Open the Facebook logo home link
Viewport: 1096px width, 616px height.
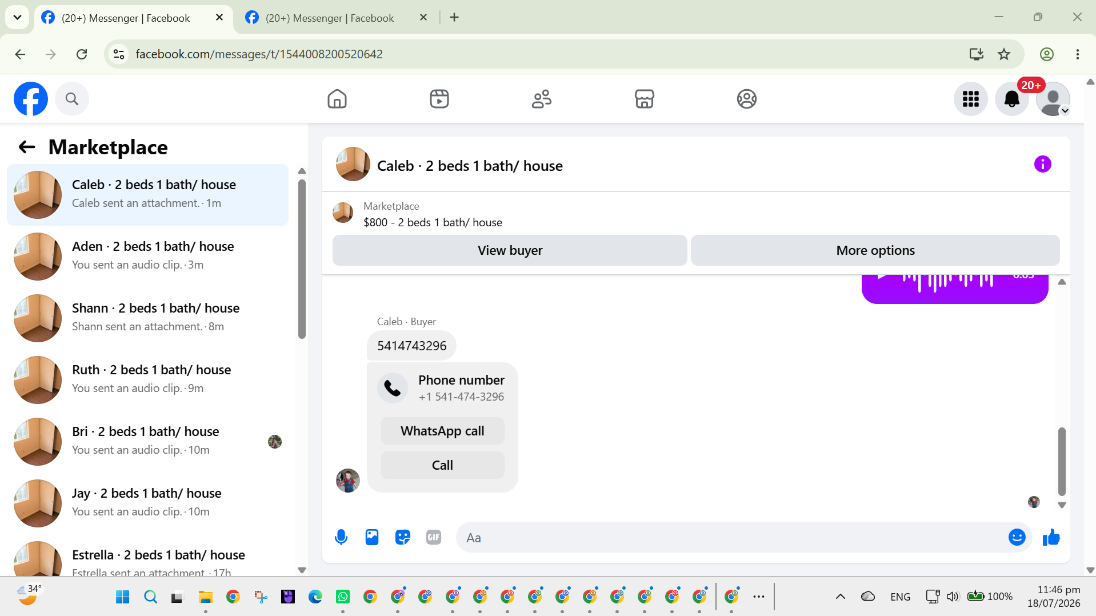(31, 99)
